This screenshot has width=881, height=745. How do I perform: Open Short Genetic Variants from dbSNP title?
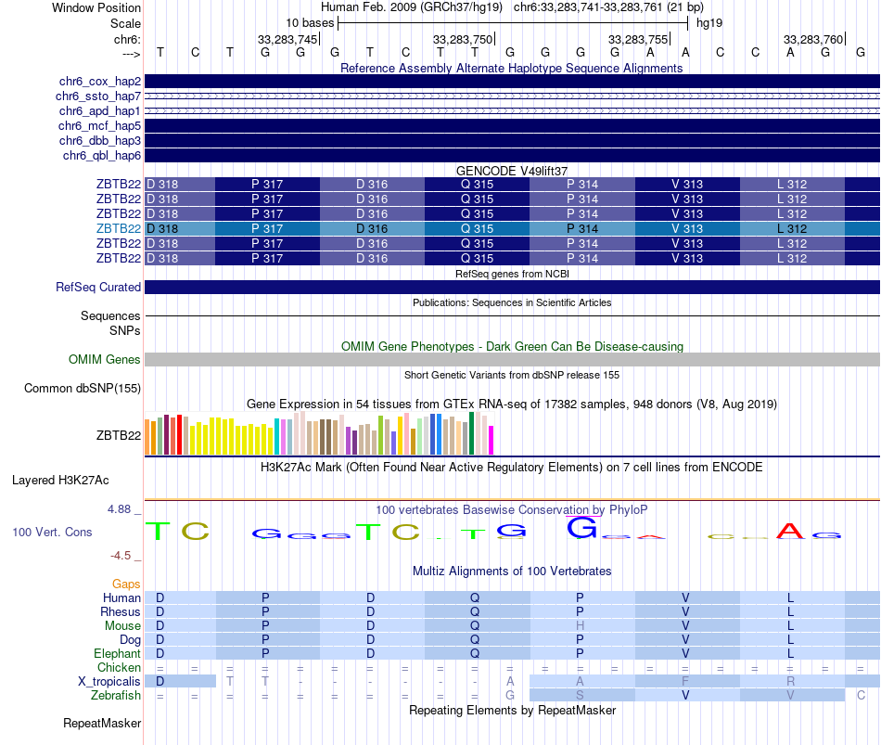tap(512, 375)
